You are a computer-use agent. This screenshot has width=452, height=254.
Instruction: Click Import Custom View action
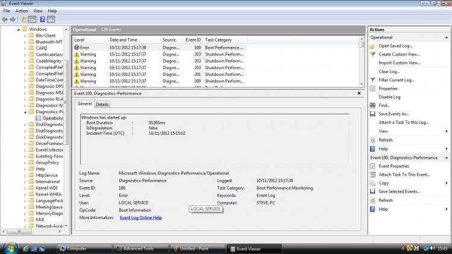coord(400,63)
